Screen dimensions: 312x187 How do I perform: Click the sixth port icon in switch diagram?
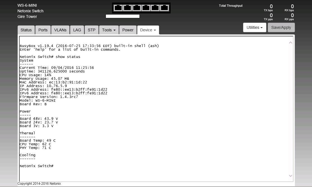[164, 8]
